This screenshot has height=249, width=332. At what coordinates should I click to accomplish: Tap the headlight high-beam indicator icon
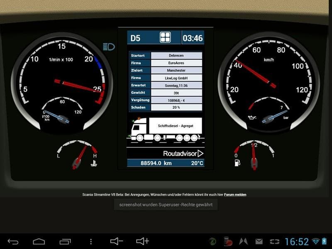tap(109, 47)
